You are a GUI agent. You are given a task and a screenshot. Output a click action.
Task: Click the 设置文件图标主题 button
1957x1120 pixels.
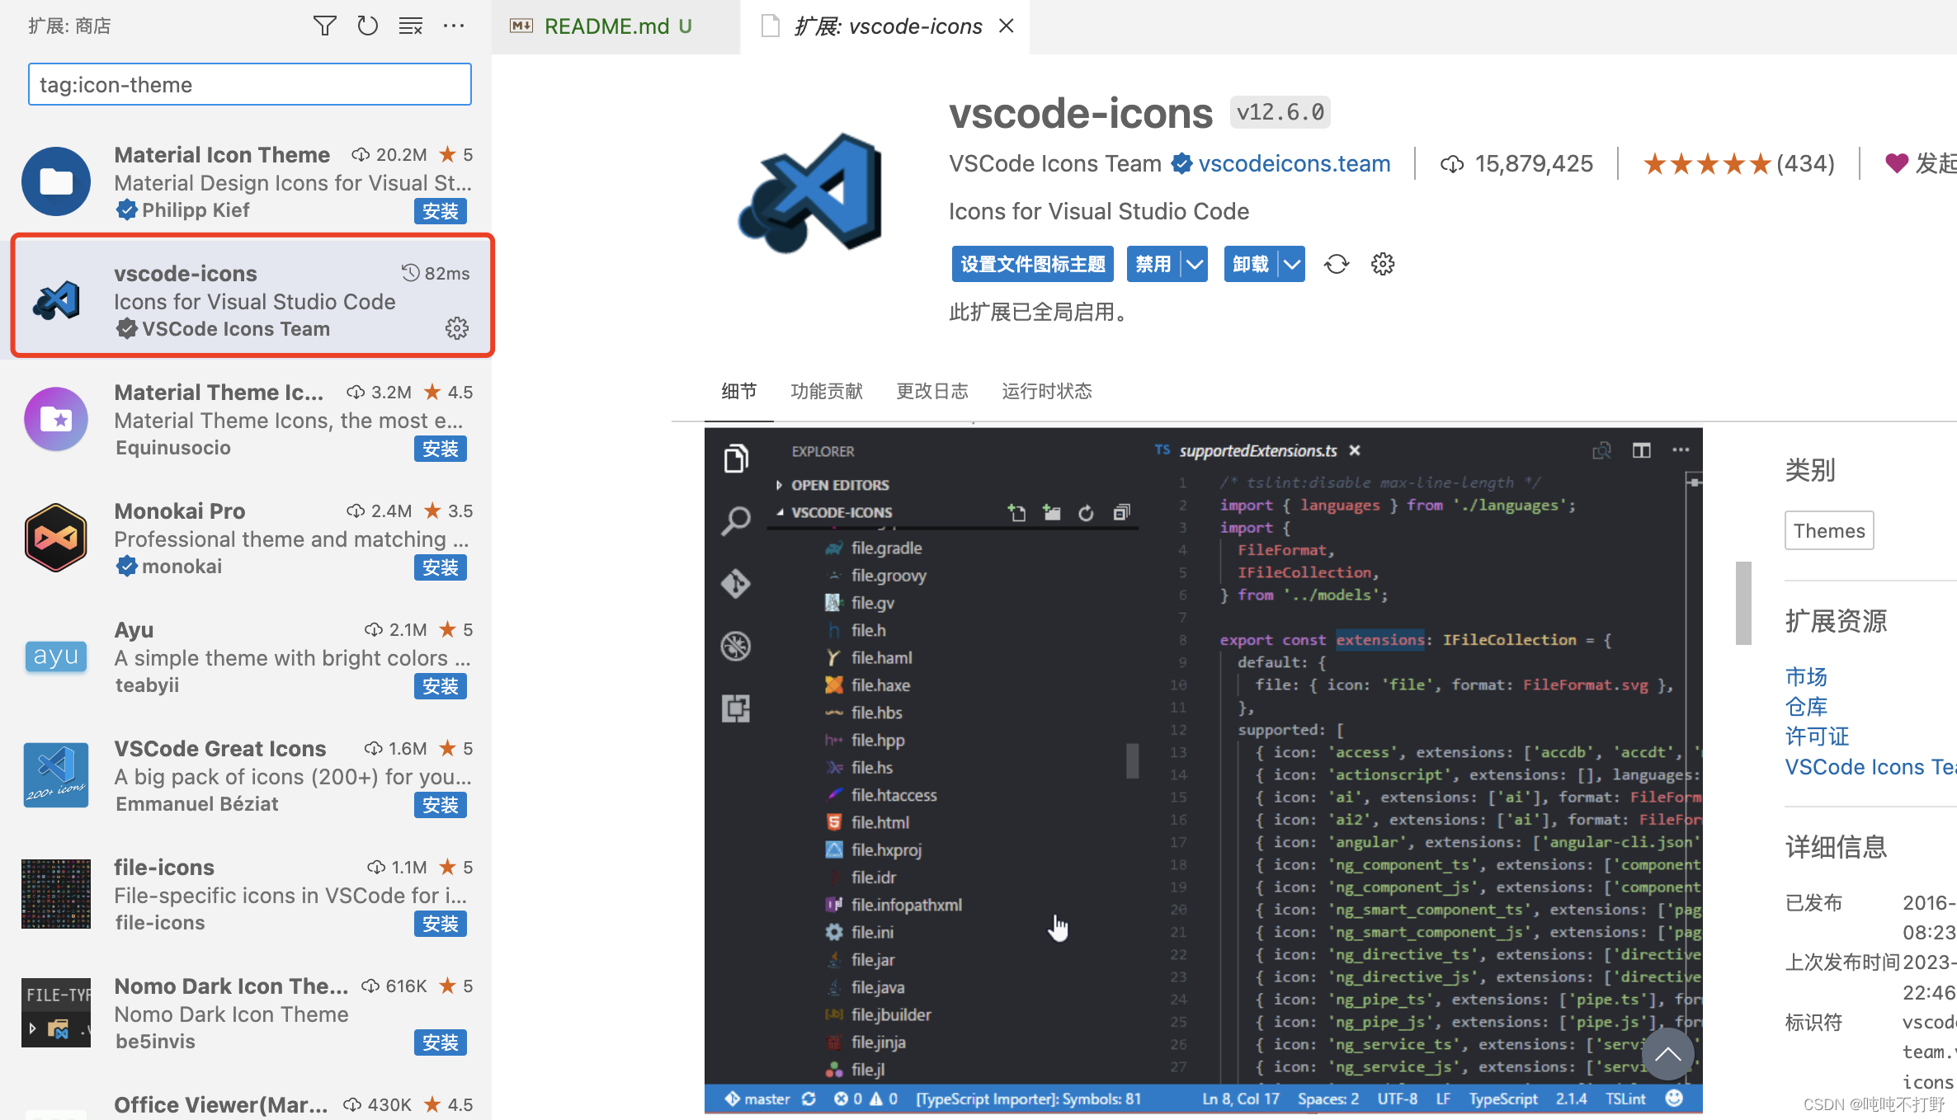[1030, 265]
